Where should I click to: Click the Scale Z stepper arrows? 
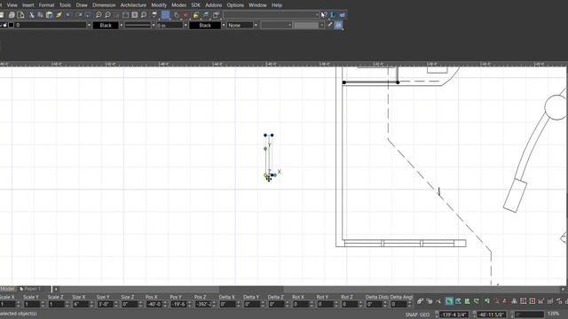tap(67, 305)
